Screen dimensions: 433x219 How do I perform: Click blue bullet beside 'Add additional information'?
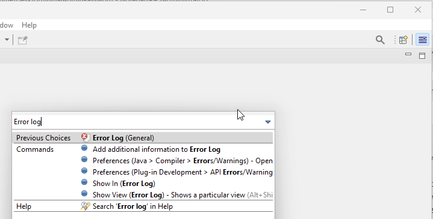[84, 148]
